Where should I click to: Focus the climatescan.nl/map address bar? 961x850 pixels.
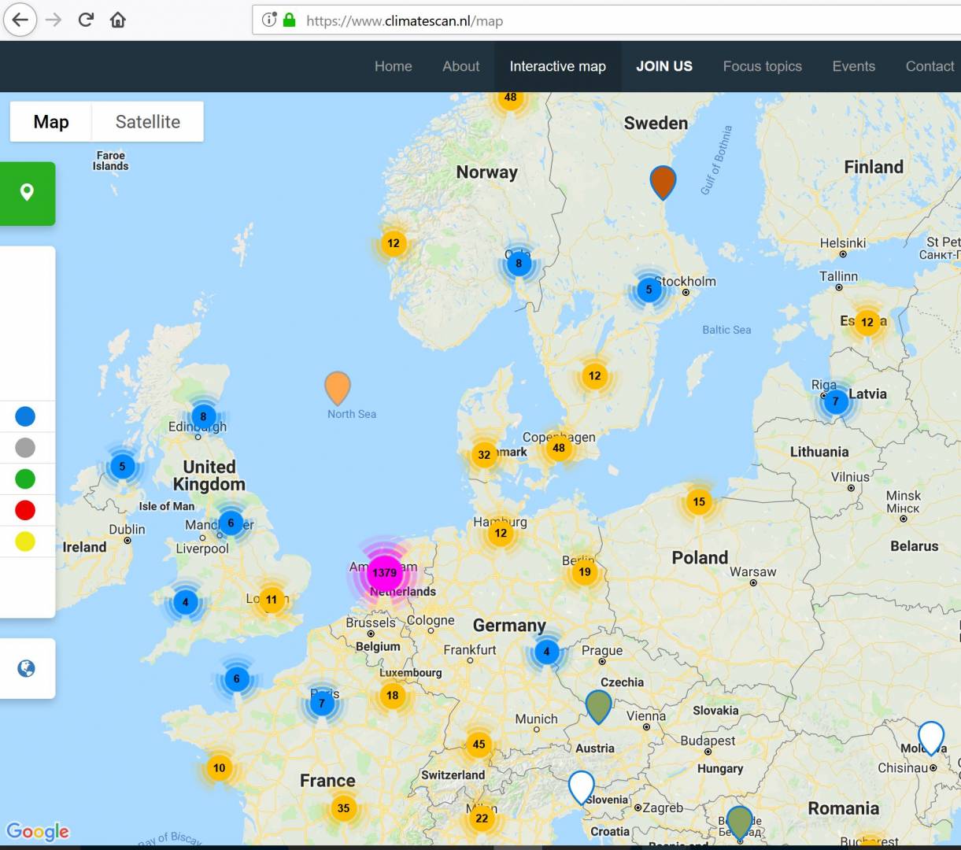(x=606, y=20)
